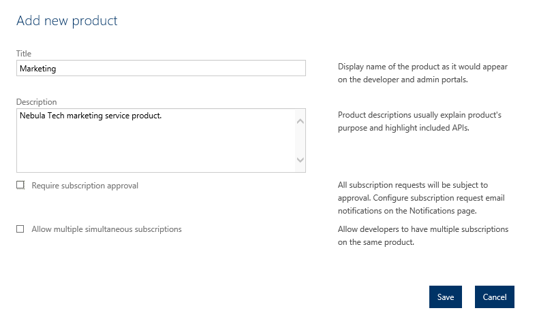
Task: Tick the Allow multiple simultaneous subscriptions checkbox
Action: coord(20,229)
